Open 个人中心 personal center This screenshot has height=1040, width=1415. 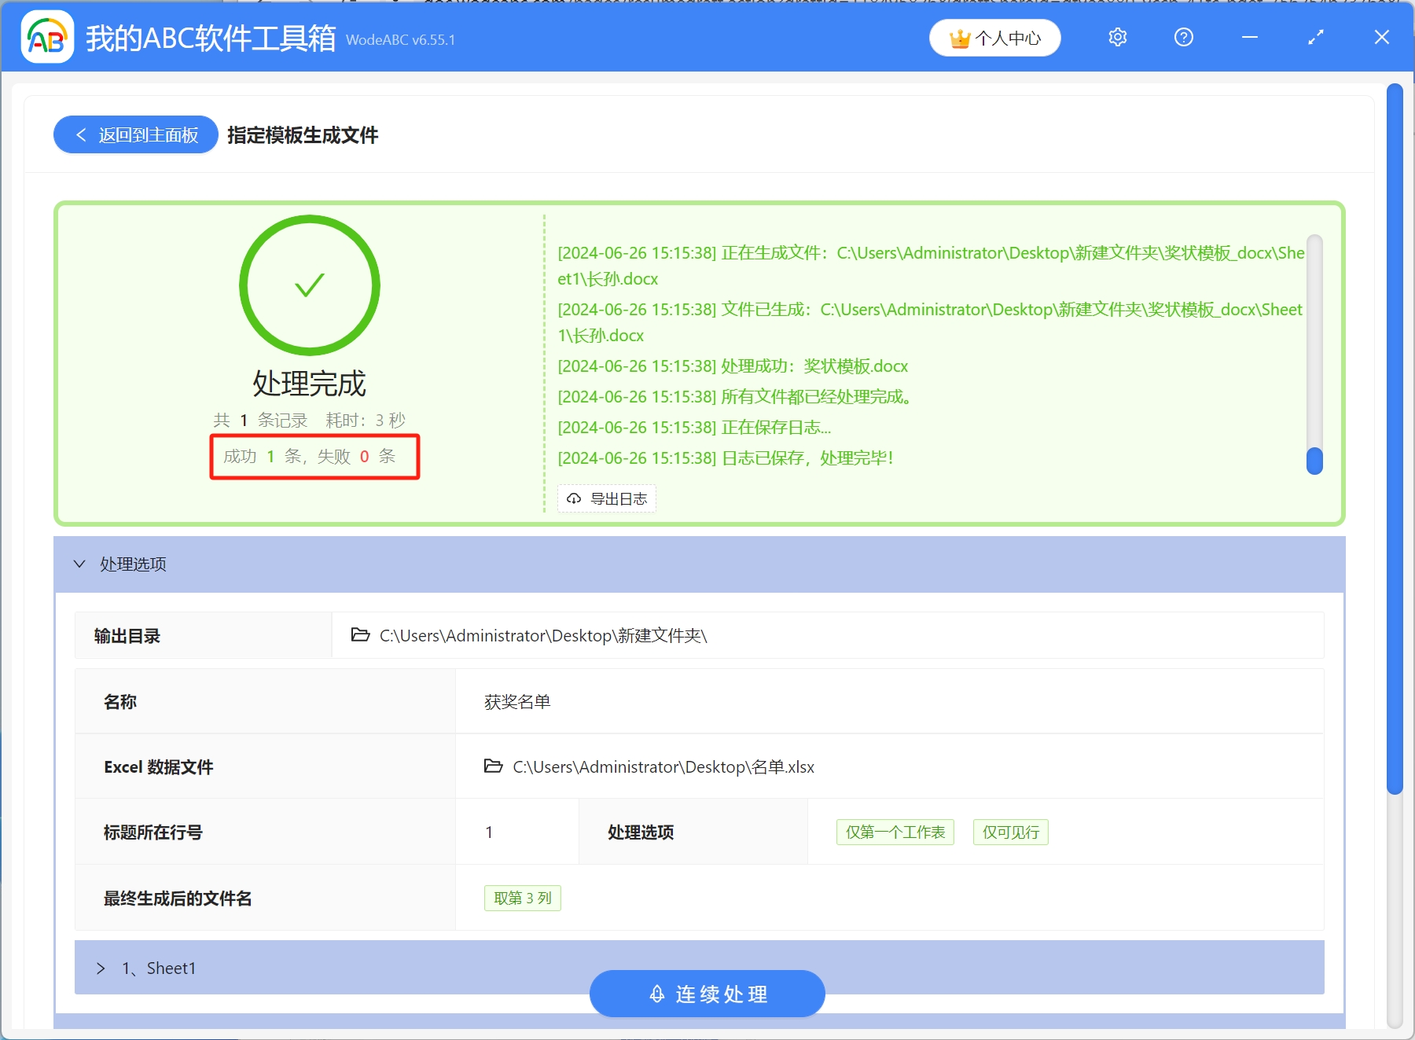pyautogui.click(x=994, y=38)
